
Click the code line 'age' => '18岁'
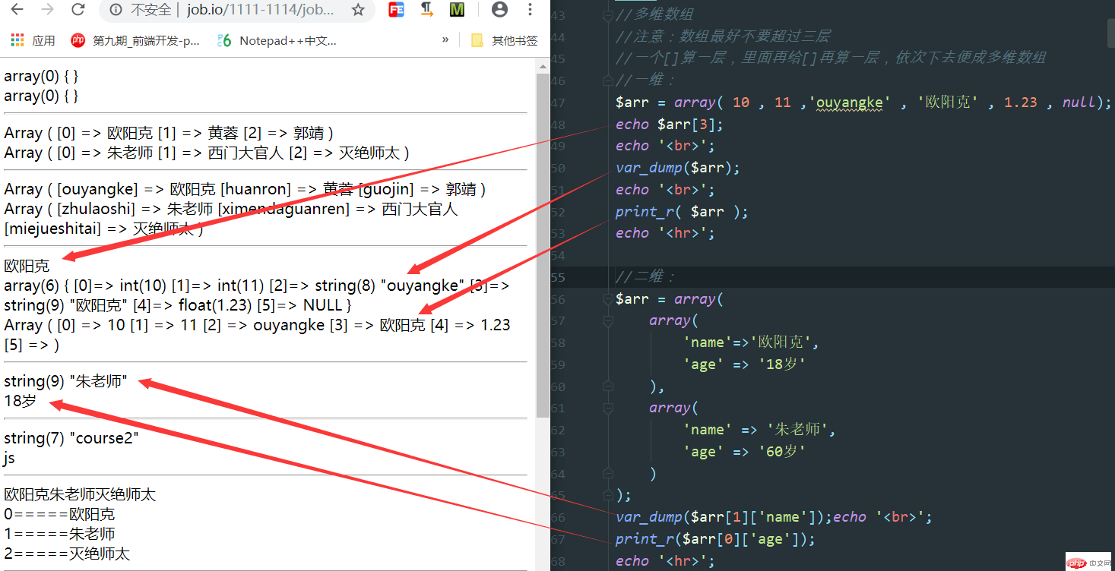(x=744, y=364)
